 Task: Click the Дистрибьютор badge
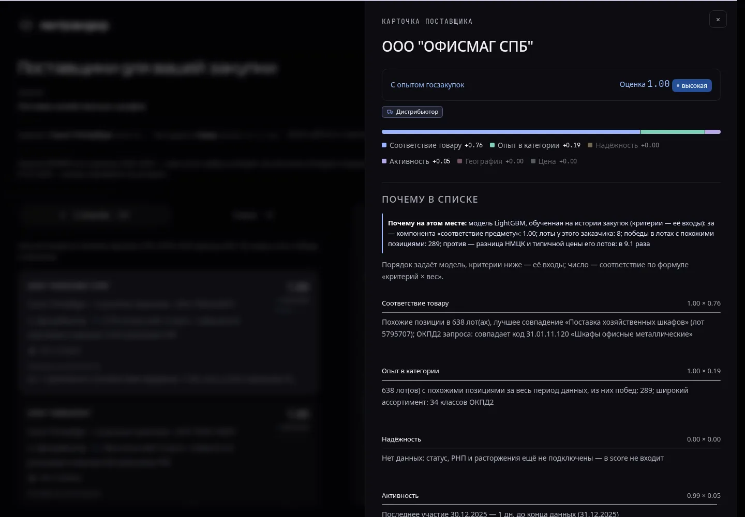point(412,112)
